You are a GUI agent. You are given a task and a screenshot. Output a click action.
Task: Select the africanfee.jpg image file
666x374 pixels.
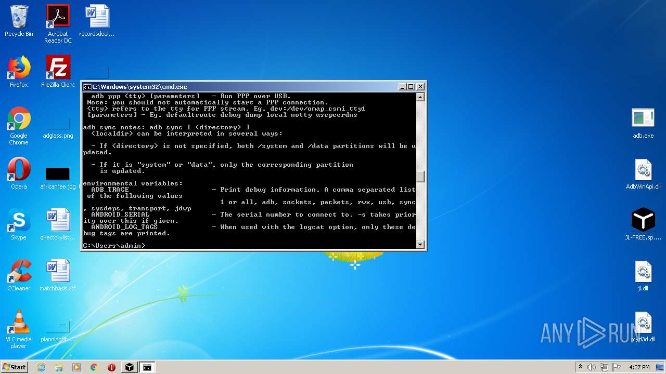pyautogui.click(x=58, y=177)
